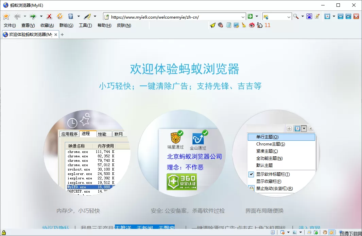Click the green Go button beside address bar
Image resolution: width=362 pixels, height=236 pixels.
pos(250,16)
